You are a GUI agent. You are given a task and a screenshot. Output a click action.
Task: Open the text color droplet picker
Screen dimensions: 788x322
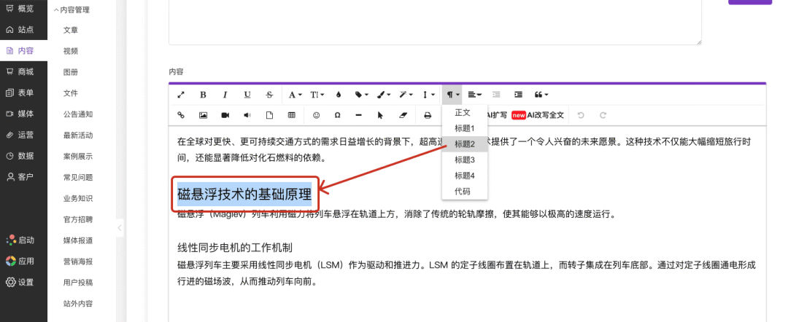[x=339, y=95]
